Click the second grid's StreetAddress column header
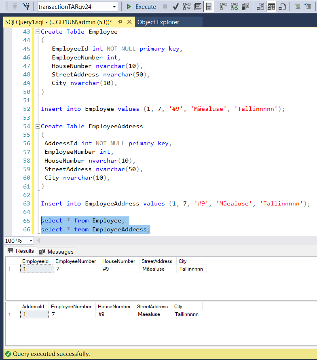 153,307
